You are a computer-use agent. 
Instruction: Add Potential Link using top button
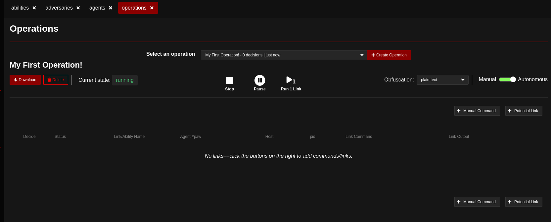pos(524,111)
